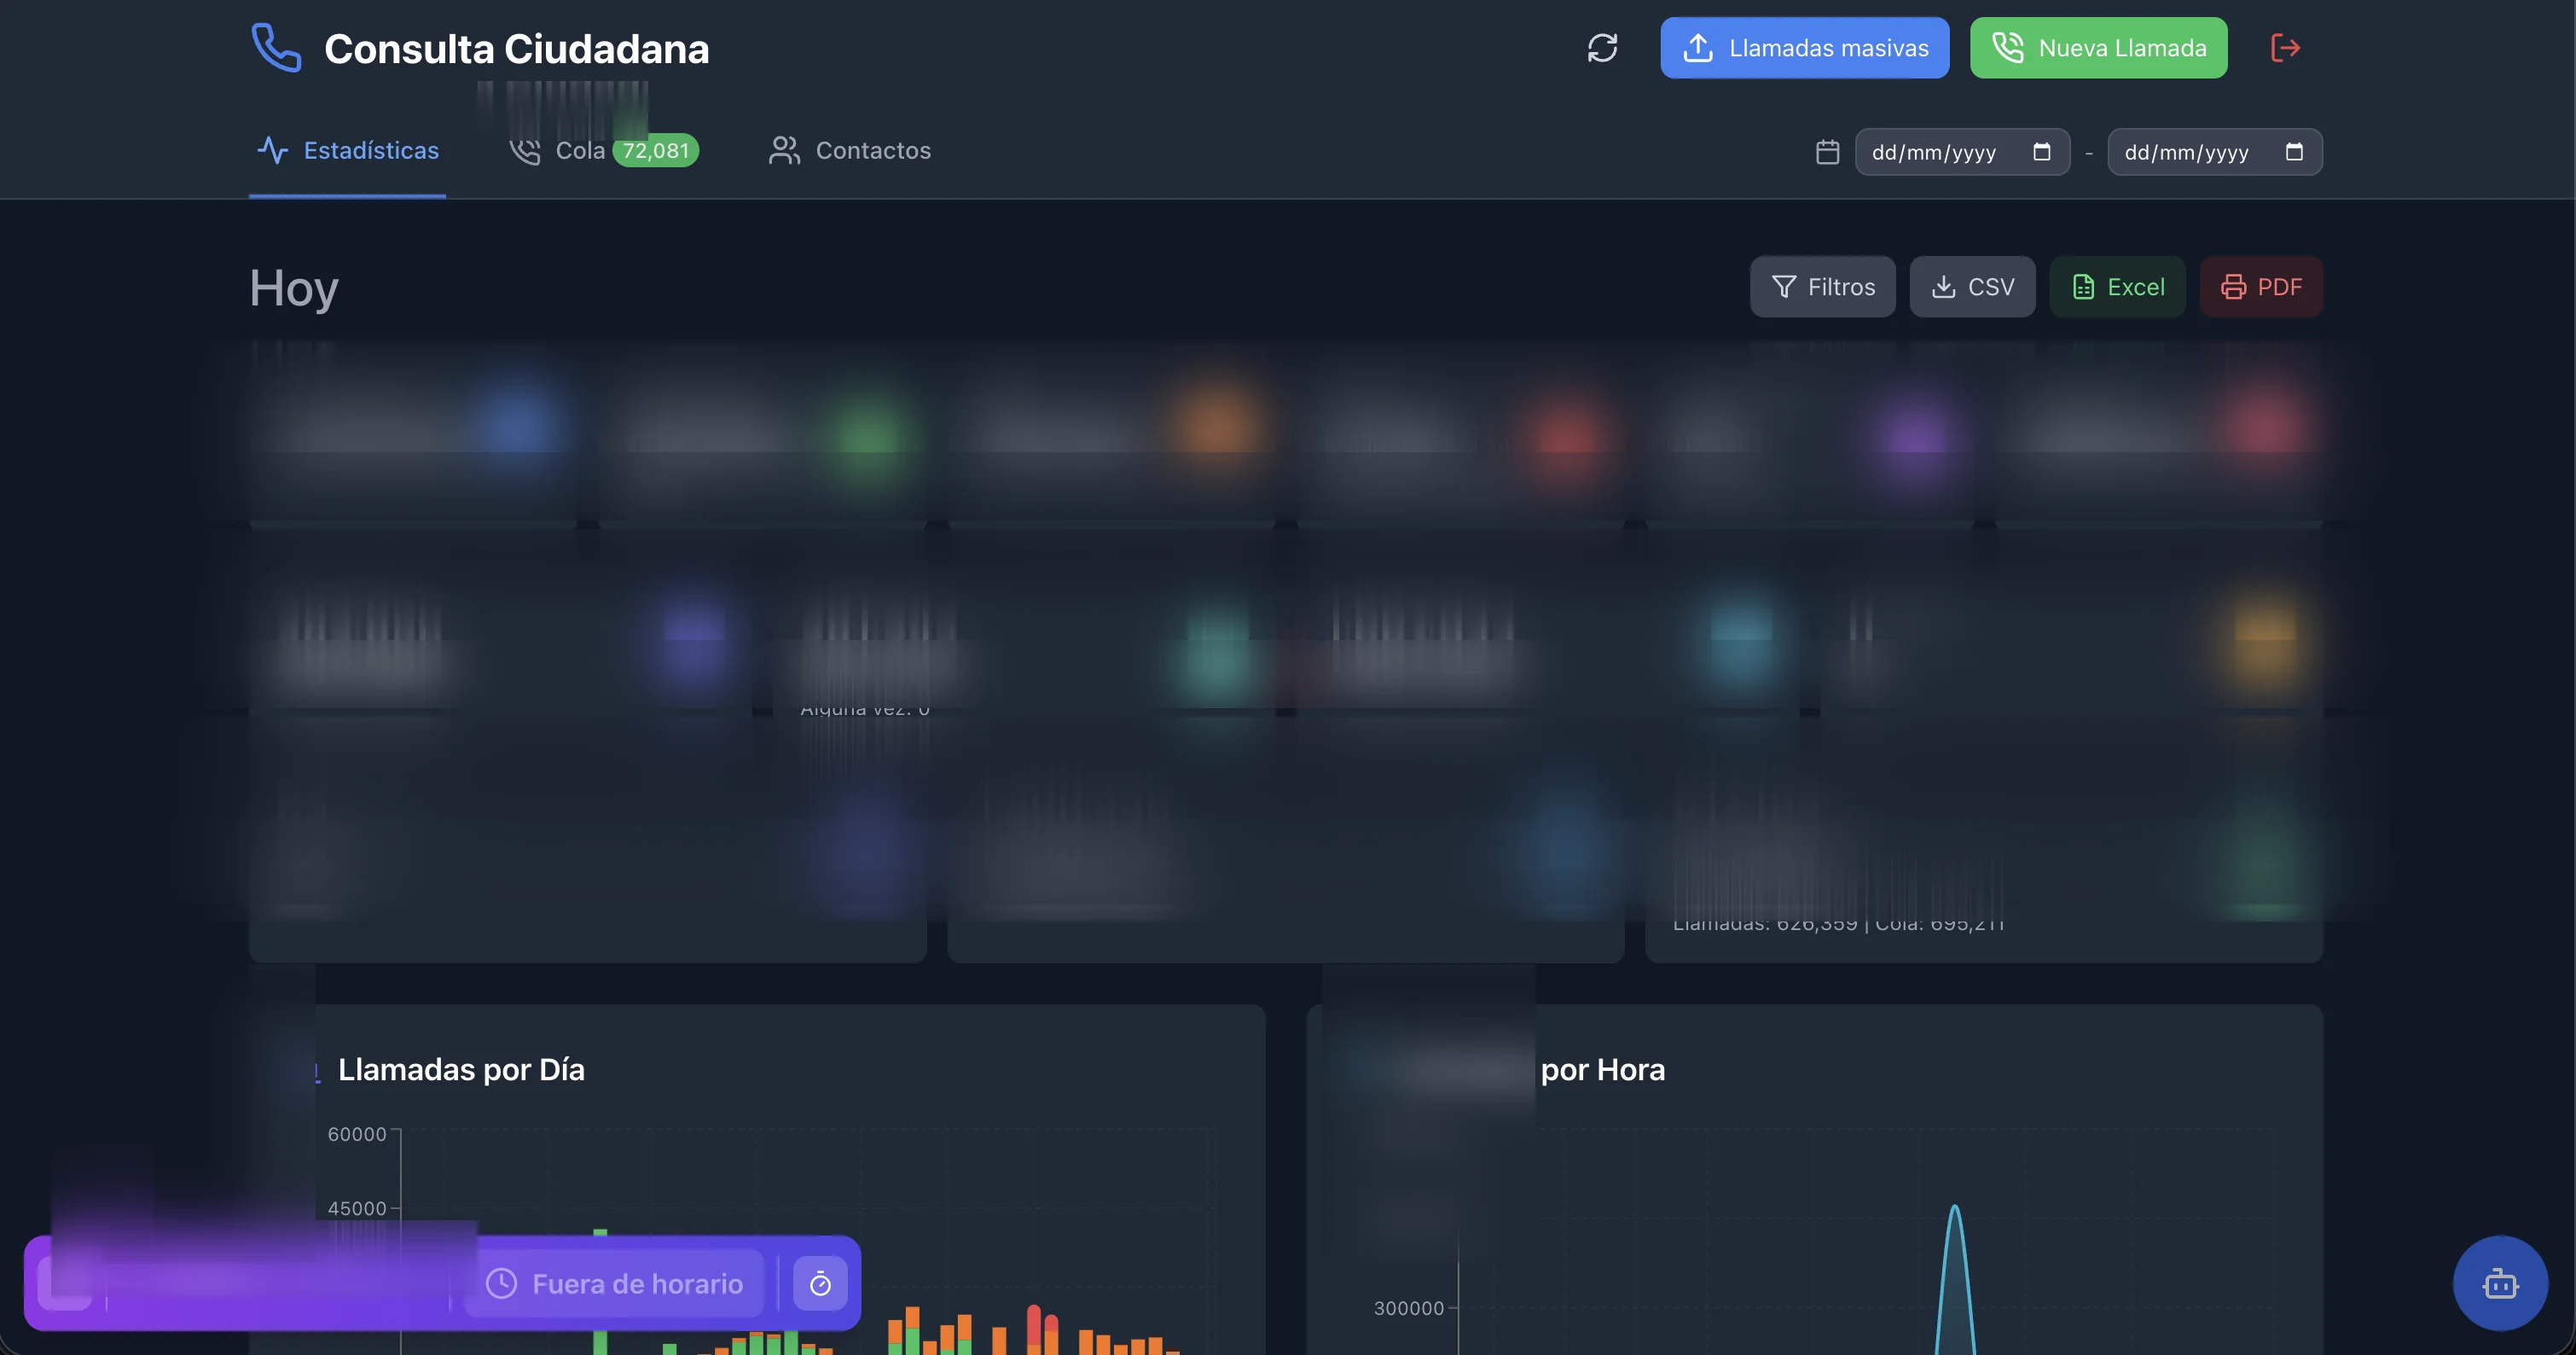This screenshot has height=1355, width=2576.
Task: Click the stopwatch icon in purple bar
Action: click(x=820, y=1283)
